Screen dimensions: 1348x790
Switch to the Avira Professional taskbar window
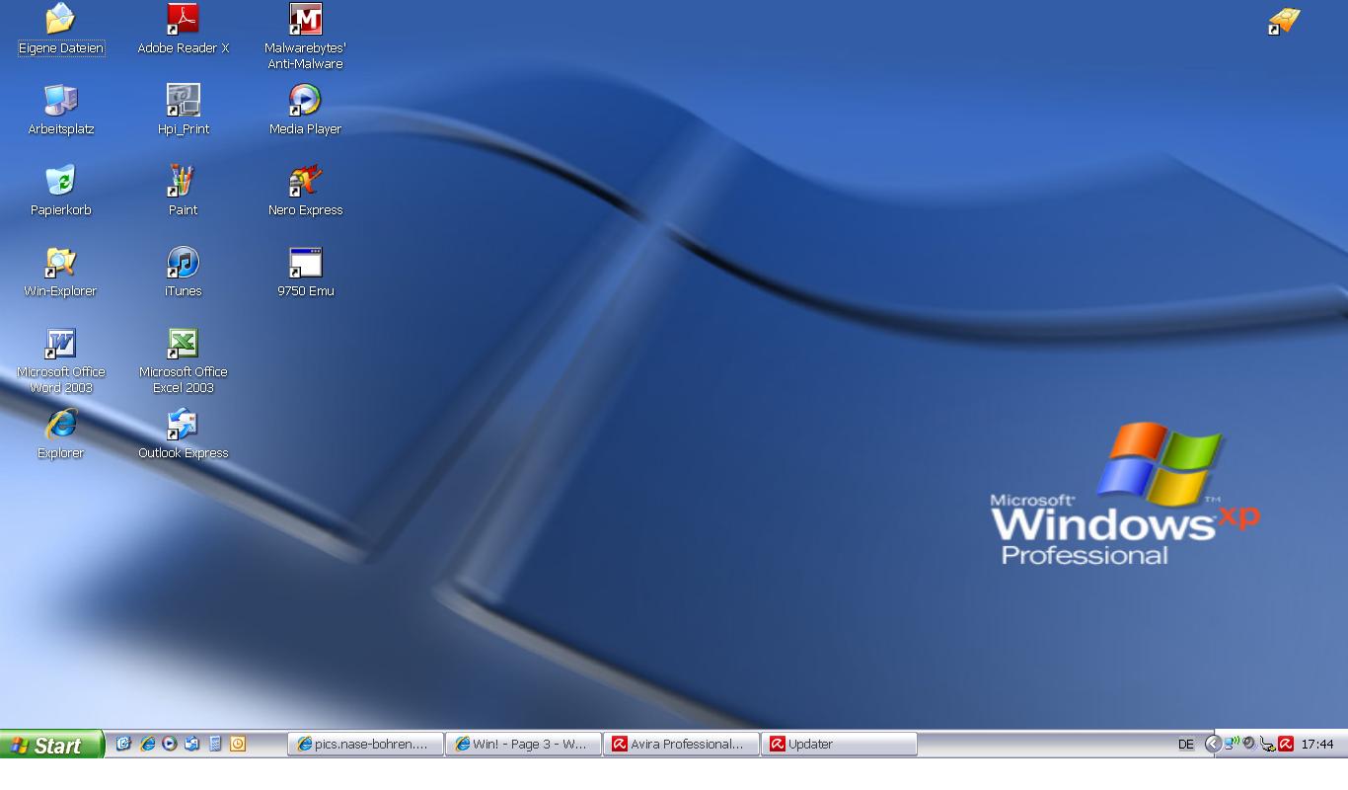681,744
